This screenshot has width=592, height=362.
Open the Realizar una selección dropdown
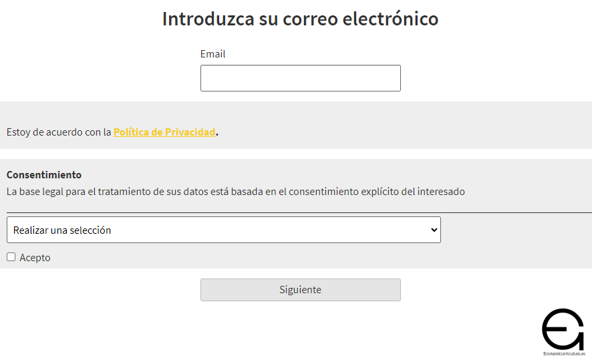point(223,230)
